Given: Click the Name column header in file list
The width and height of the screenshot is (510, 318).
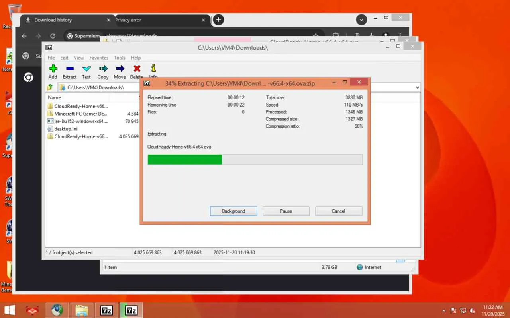Looking at the screenshot, I should (x=55, y=97).
